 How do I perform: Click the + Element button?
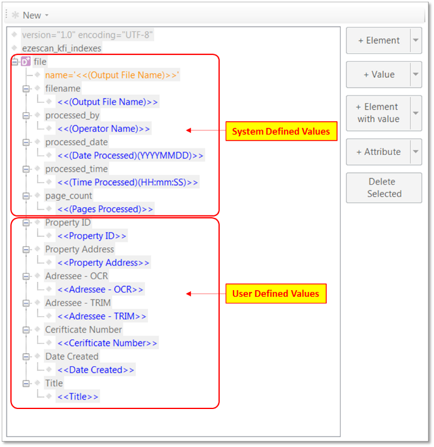pyautogui.click(x=378, y=40)
